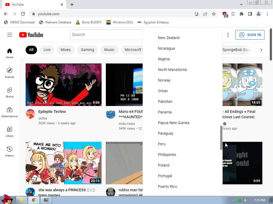The image size is (273, 204).
Task: Click the page vertical scrollbar thumb
Action: (x=271, y=44)
